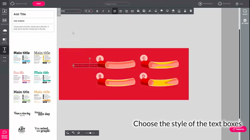The width and height of the screenshot is (250, 140).
Task: Open the Shapes panel
Action: pos(4,40)
